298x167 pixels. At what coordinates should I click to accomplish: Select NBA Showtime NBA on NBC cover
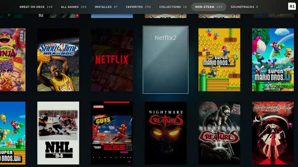(x=58, y=60)
